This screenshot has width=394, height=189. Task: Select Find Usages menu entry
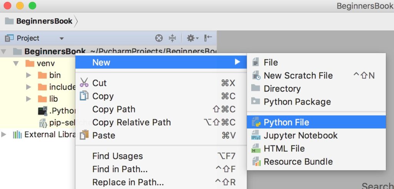[161, 156]
